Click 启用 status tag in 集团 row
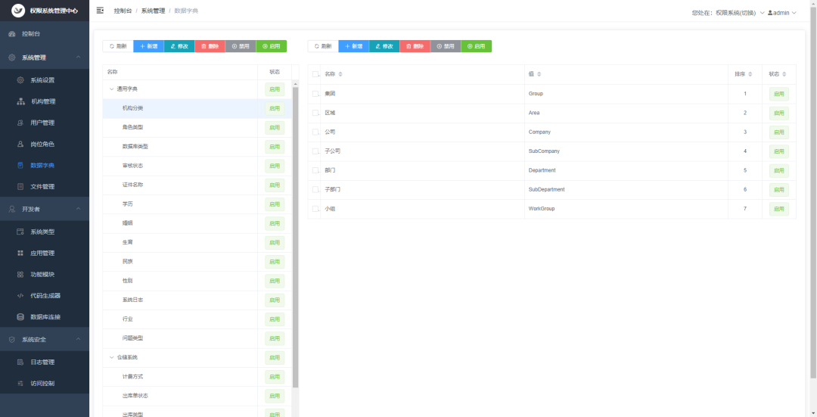Viewport: 817px width, 417px height. pyautogui.click(x=779, y=94)
